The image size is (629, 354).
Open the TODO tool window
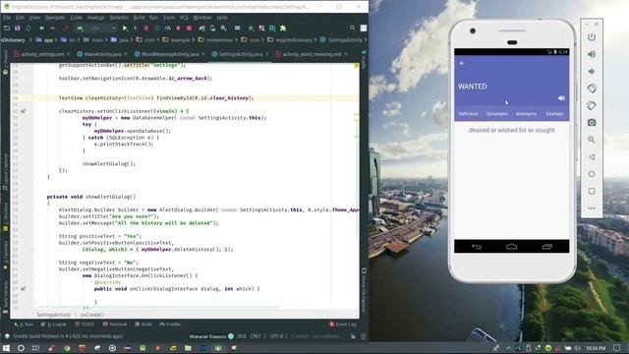pyautogui.click(x=85, y=324)
